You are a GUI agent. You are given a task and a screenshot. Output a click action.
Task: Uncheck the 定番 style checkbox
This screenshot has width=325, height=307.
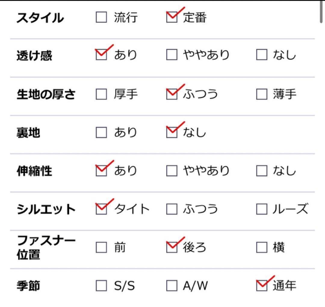point(172,17)
